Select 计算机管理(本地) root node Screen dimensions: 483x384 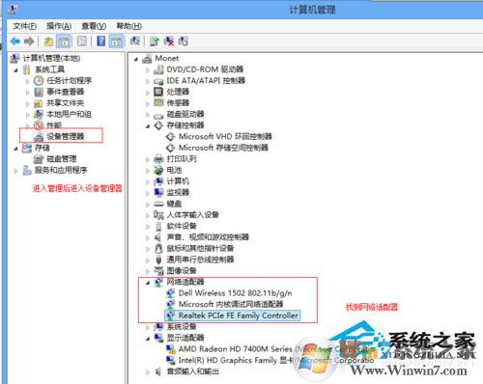[51, 58]
